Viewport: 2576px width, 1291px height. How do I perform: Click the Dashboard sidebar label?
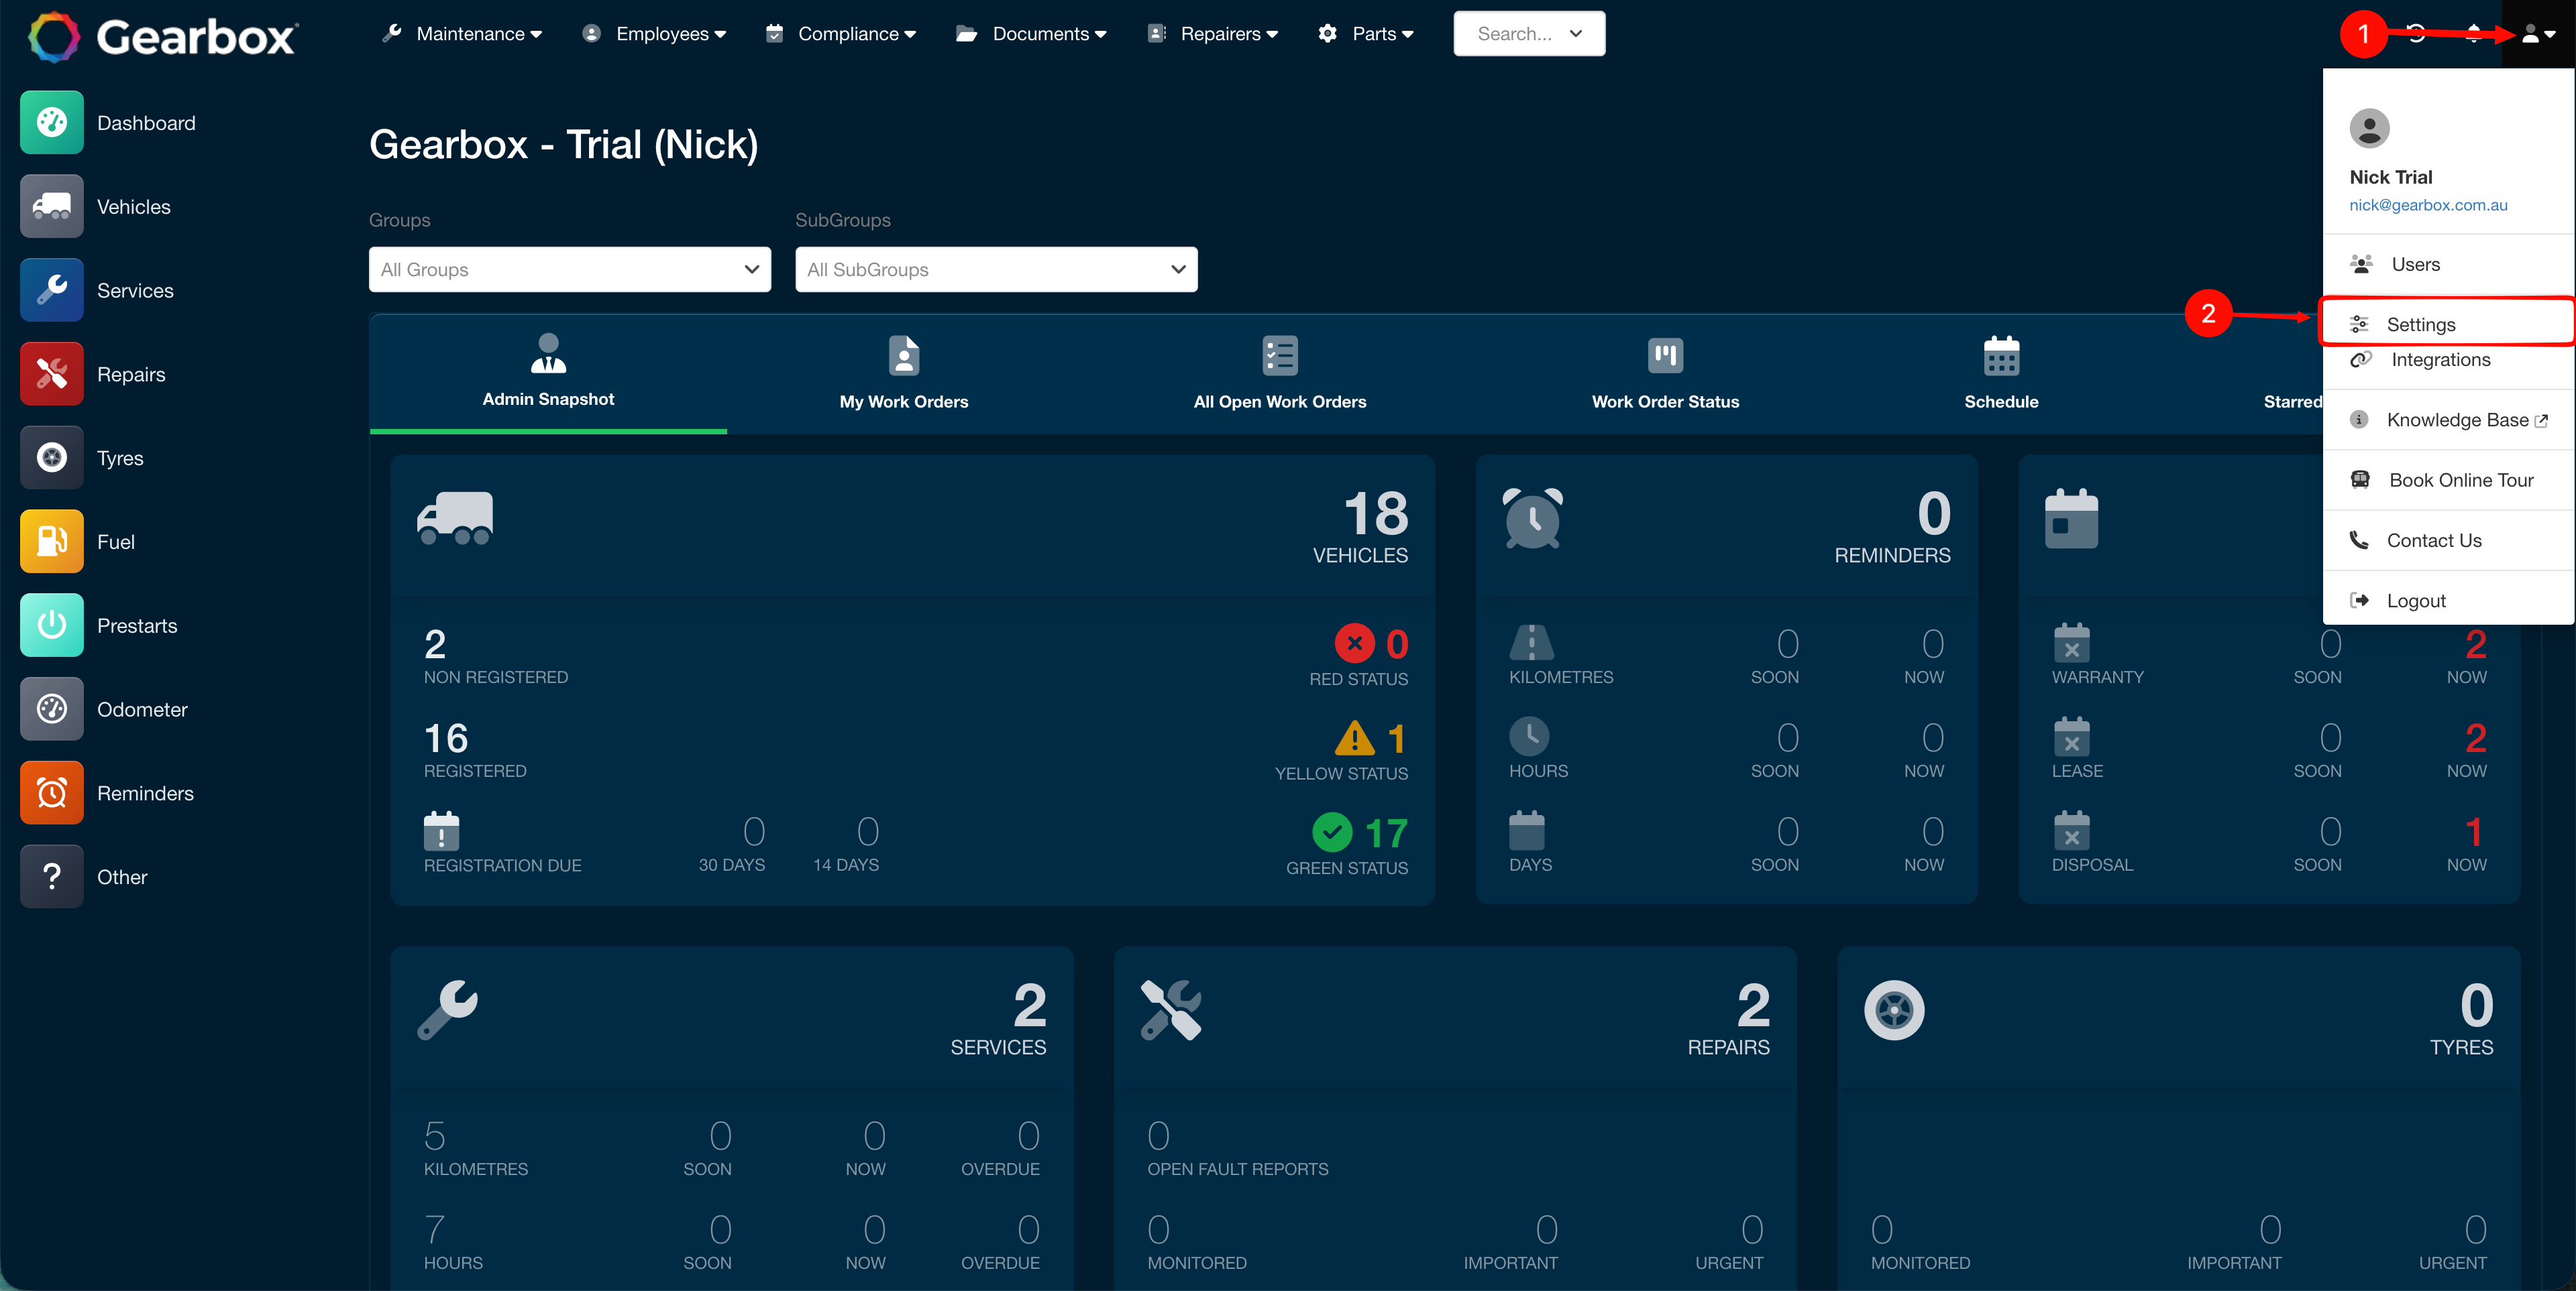(146, 123)
